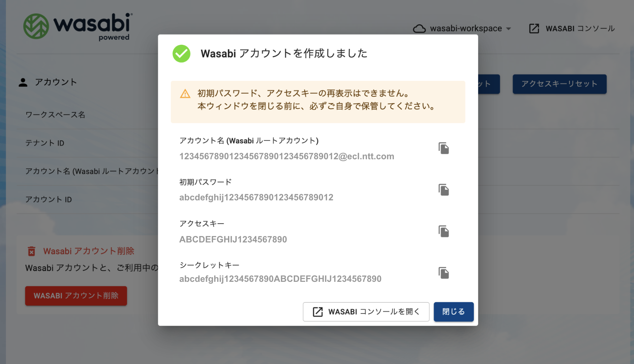This screenshot has width=634, height=364.
Task: Click the warning text 初期パスワード、アクセスキーの再表示はできません
Action: point(304,93)
